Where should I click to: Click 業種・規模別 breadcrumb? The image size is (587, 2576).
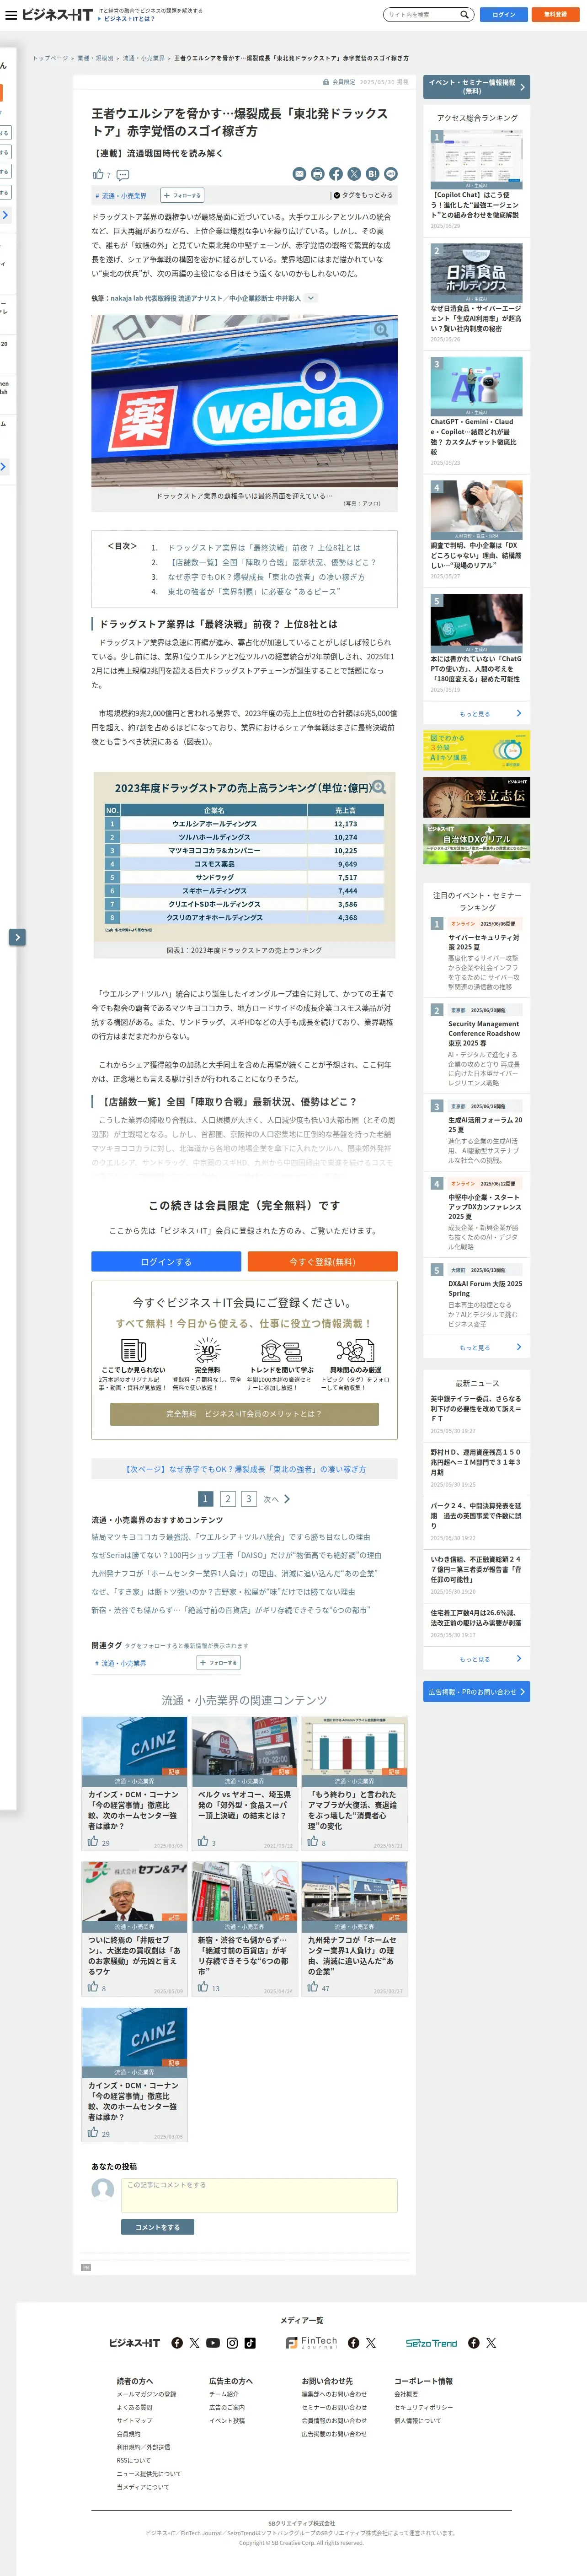(x=95, y=58)
